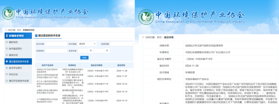Select certificate number 中环协鉴字9号 in the table
This screenshot has width=279, height=104.
(x=97, y=101)
